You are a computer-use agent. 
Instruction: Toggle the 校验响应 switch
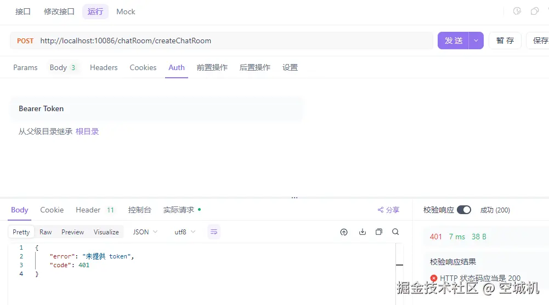(464, 210)
